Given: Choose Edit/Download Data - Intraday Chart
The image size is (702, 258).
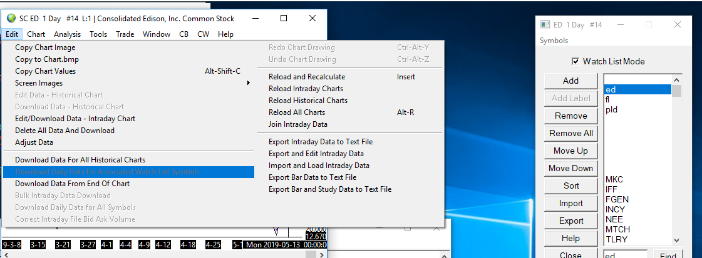Looking at the screenshot, I should point(128,119).
